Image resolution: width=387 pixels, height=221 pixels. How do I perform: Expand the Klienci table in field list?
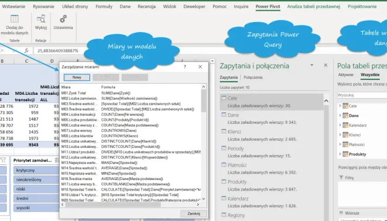click(340, 135)
